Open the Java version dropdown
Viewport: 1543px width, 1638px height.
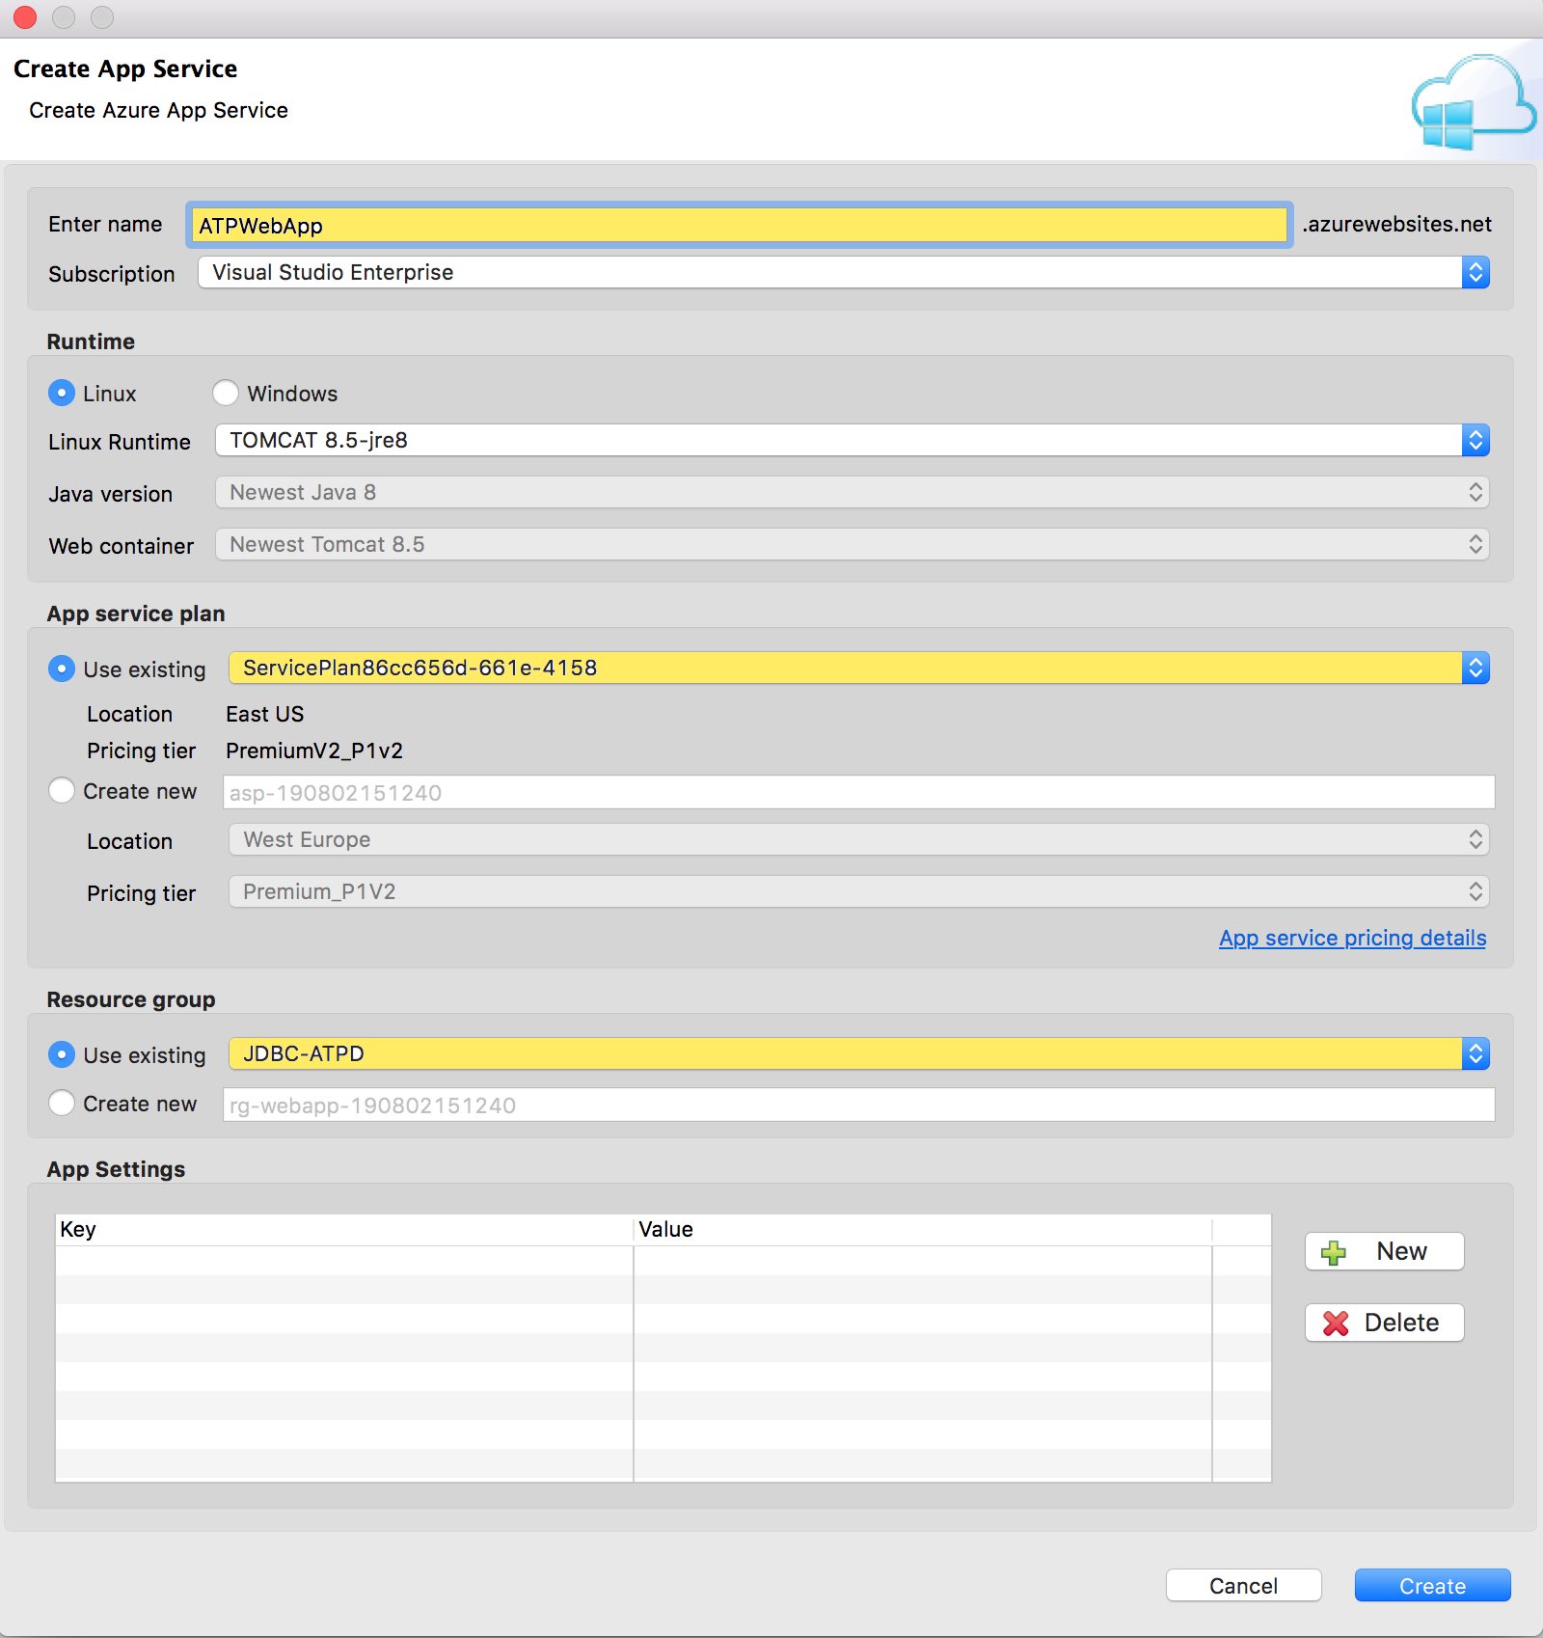point(853,492)
